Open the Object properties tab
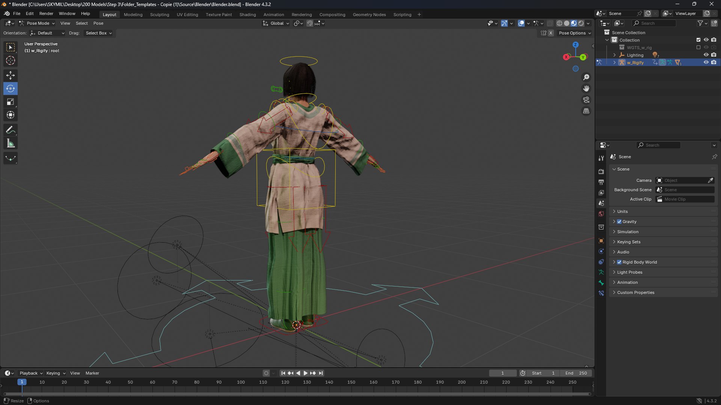 pos(601,241)
